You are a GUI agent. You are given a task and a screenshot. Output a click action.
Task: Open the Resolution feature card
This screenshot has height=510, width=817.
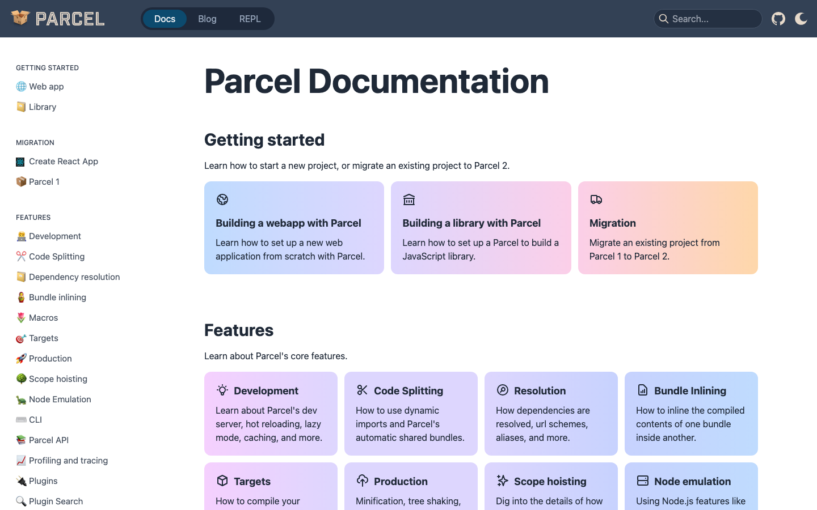551,414
